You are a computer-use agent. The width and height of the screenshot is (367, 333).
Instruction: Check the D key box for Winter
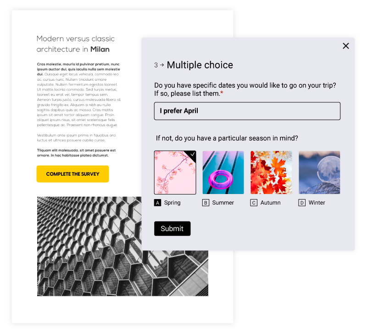[302, 203]
